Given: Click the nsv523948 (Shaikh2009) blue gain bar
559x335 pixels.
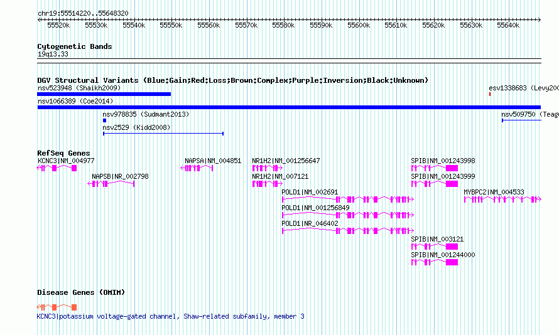Looking at the screenshot, I should click(x=104, y=94).
